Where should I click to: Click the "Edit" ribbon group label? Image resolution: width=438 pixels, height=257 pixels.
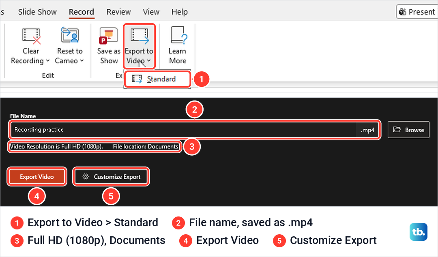click(x=48, y=75)
